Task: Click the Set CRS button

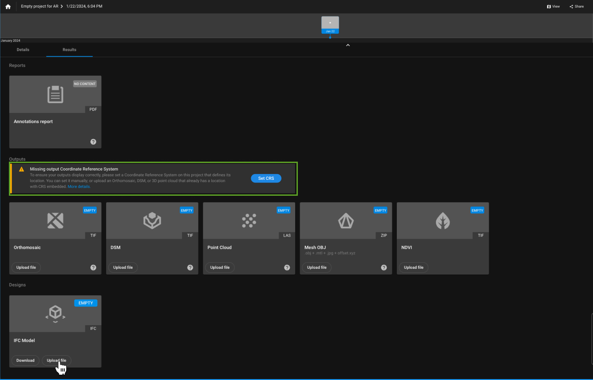Action: (x=266, y=178)
